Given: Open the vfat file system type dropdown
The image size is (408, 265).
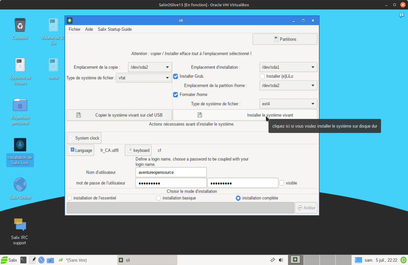Looking at the screenshot, I should pos(144,78).
